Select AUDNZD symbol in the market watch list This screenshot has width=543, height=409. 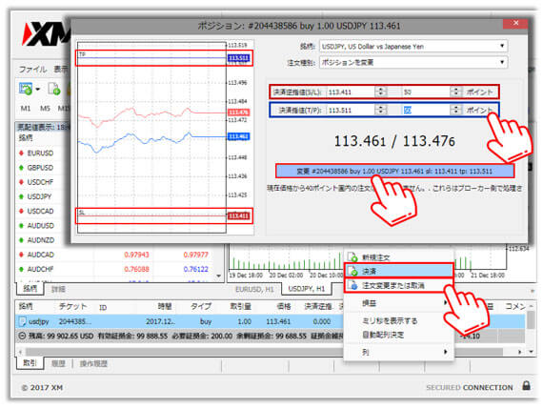click(x=41, y=240)
